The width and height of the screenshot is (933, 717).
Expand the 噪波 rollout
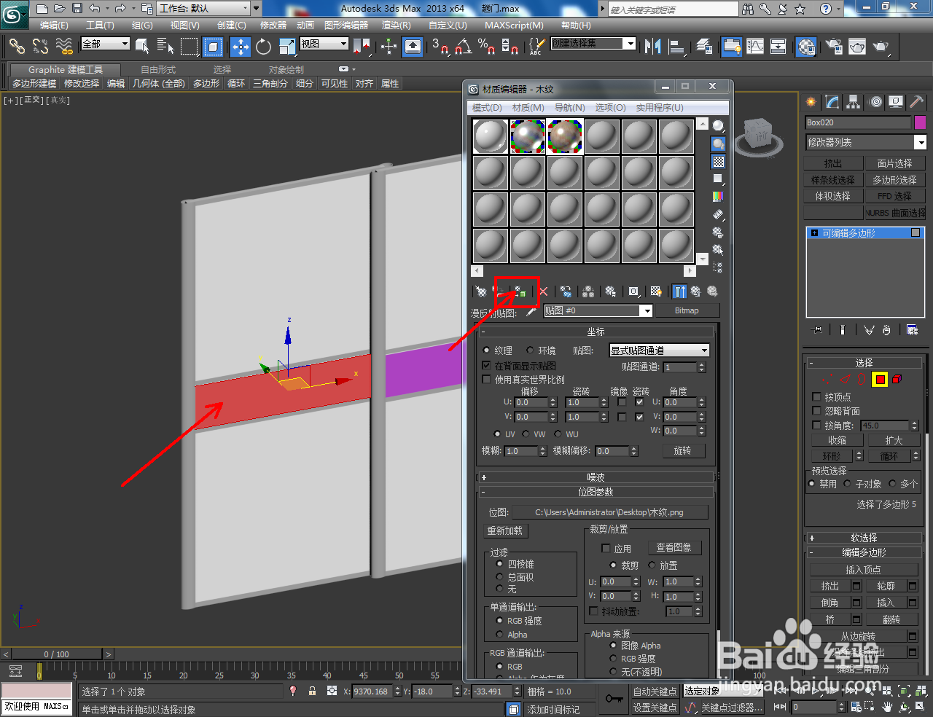click(596, 478)
